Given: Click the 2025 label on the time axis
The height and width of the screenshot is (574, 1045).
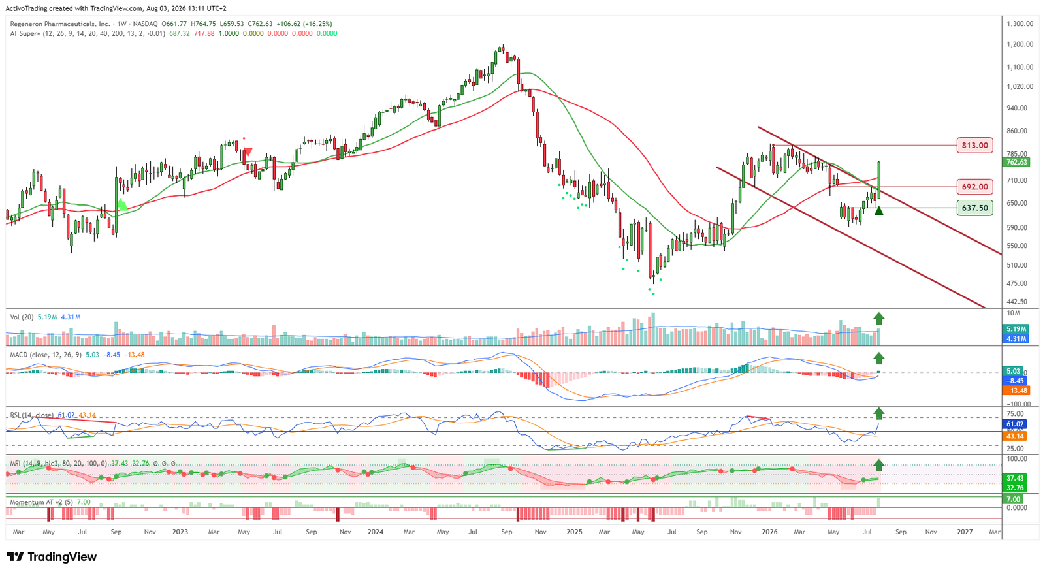Looking at the screenshot, I should pos(574,532).
